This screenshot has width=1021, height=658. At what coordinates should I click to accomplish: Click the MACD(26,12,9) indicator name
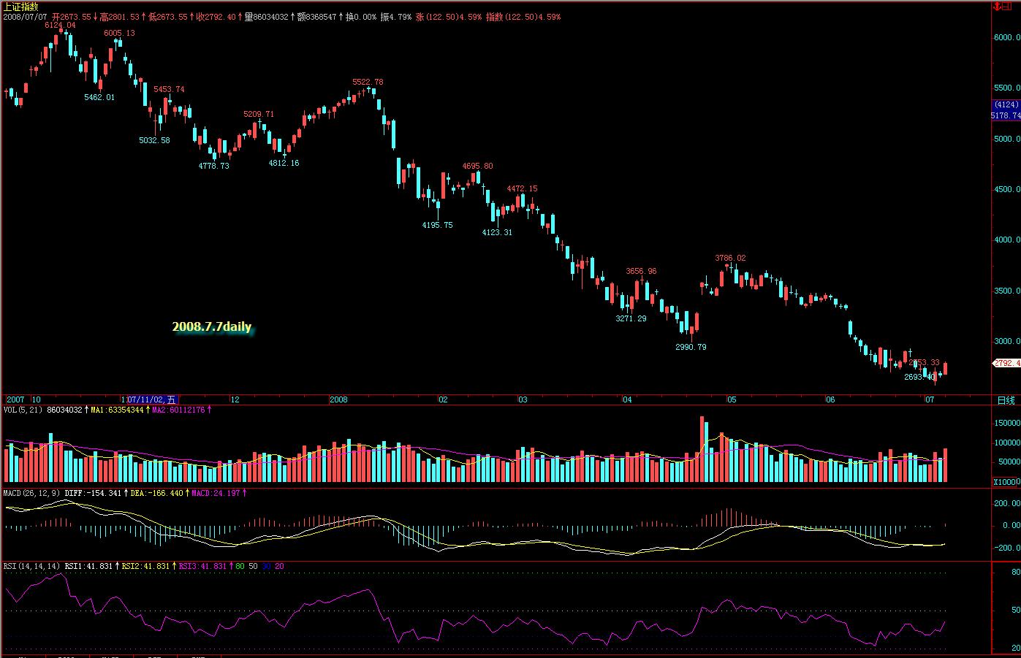click(31, 493)
